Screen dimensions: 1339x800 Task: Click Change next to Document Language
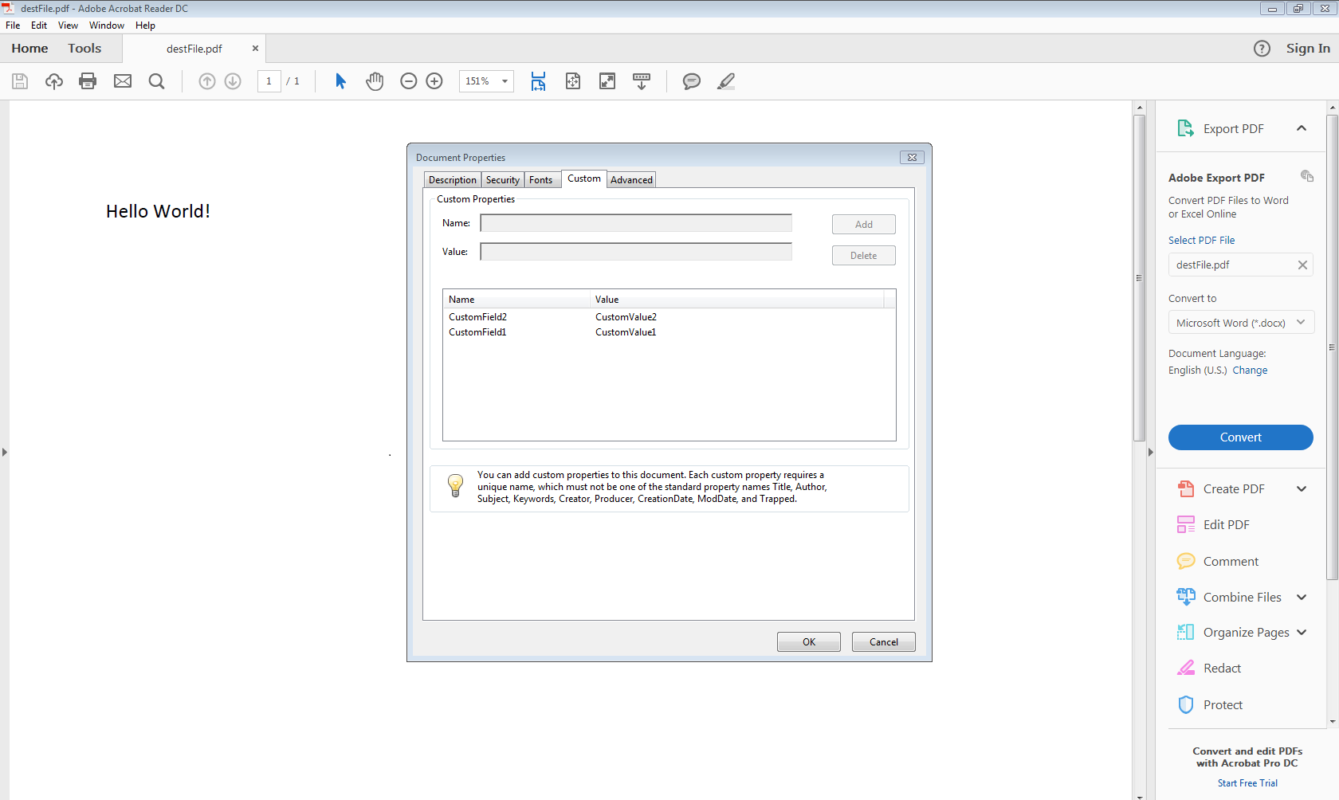1250,370
